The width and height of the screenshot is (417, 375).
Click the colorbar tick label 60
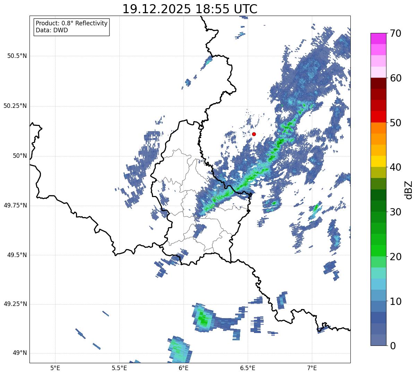pyautogui.click(x=395, y=78)
